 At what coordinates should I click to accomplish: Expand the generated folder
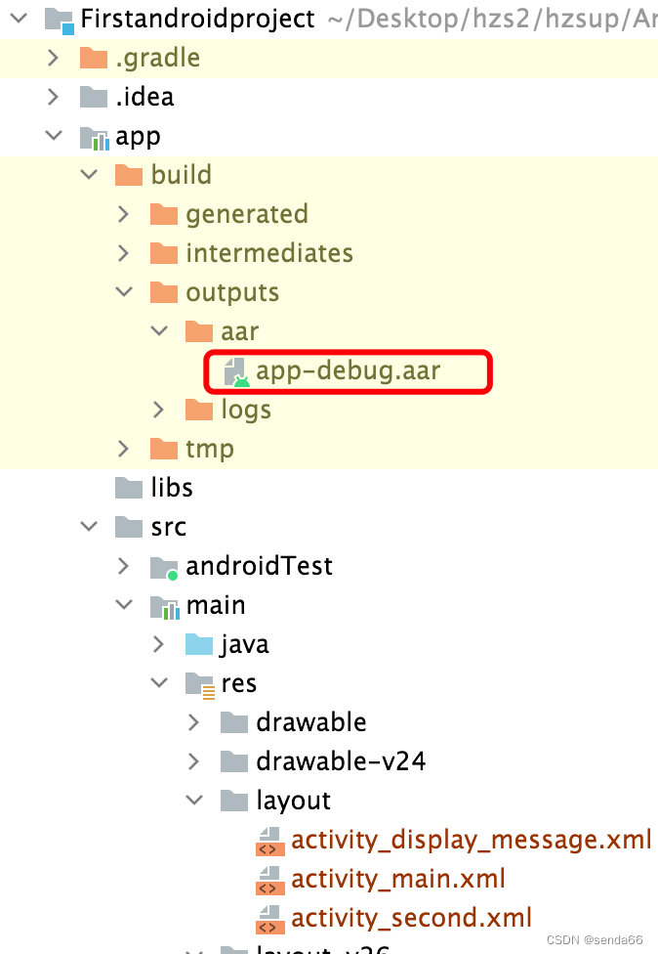(x=124, y=214)
